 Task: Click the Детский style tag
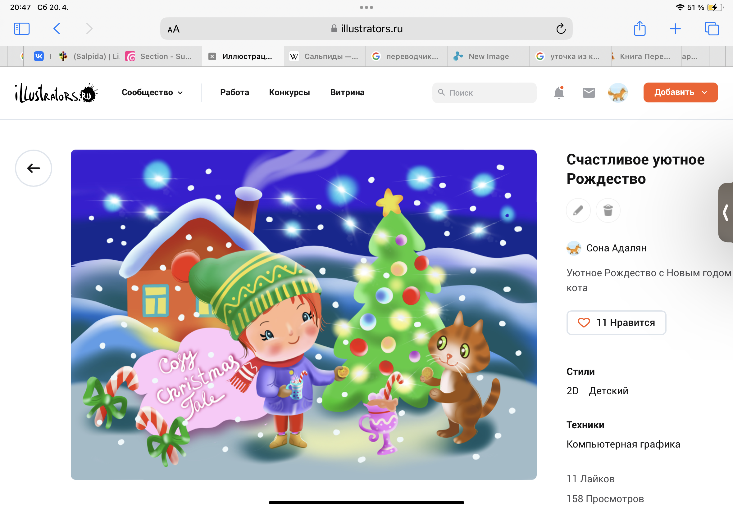tap(608, 390)
